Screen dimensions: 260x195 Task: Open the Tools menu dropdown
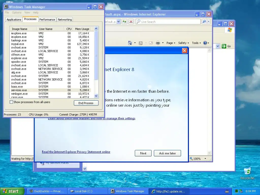(x=196, y=43)
